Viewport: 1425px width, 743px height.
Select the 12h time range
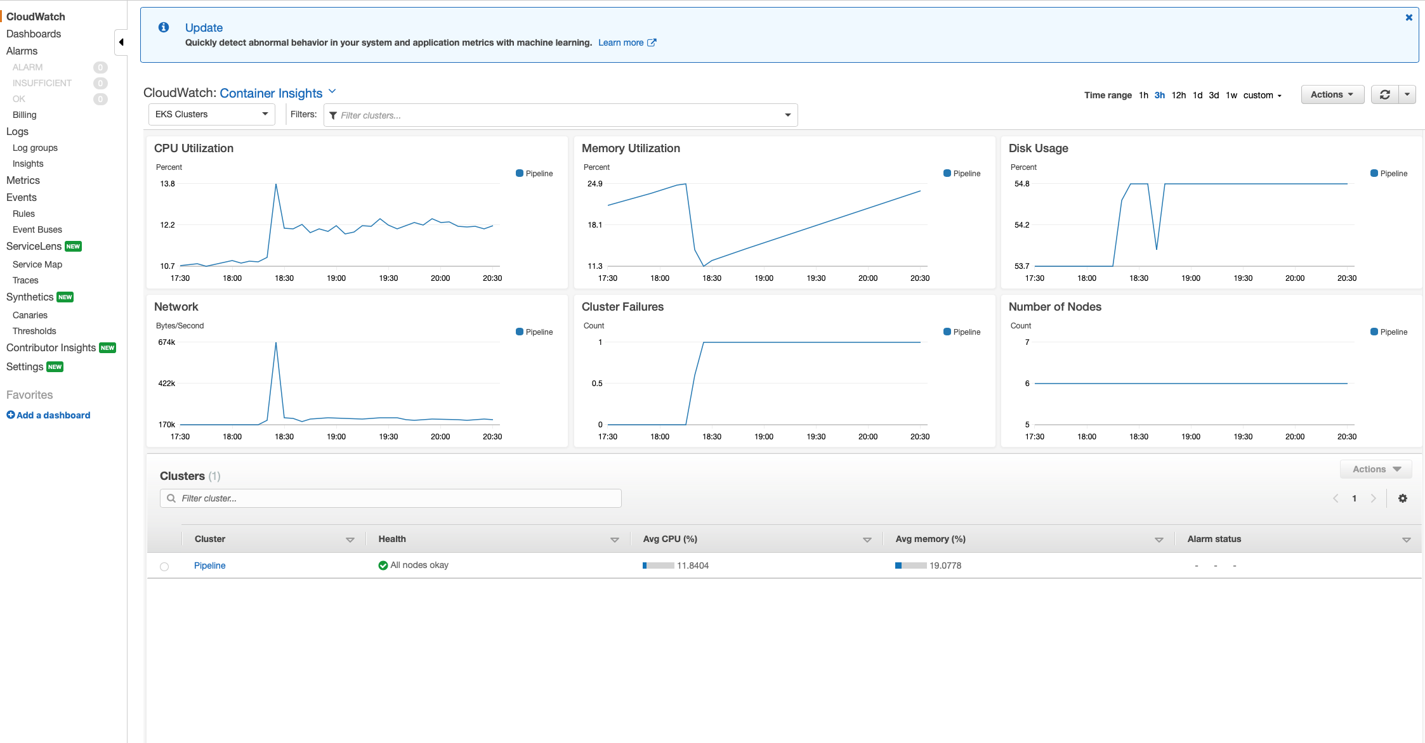pyautogui.click(x=1178, y=95)
